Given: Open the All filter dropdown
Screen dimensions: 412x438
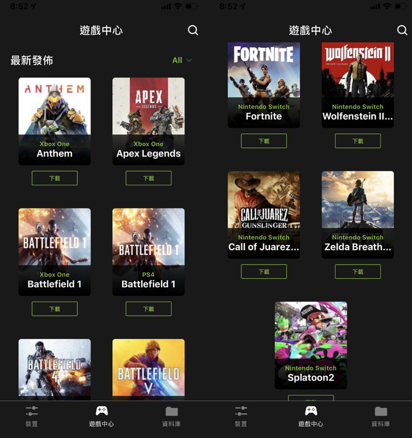Looking at the screenshot, I should pyautogui.click(x=182, y=60).
